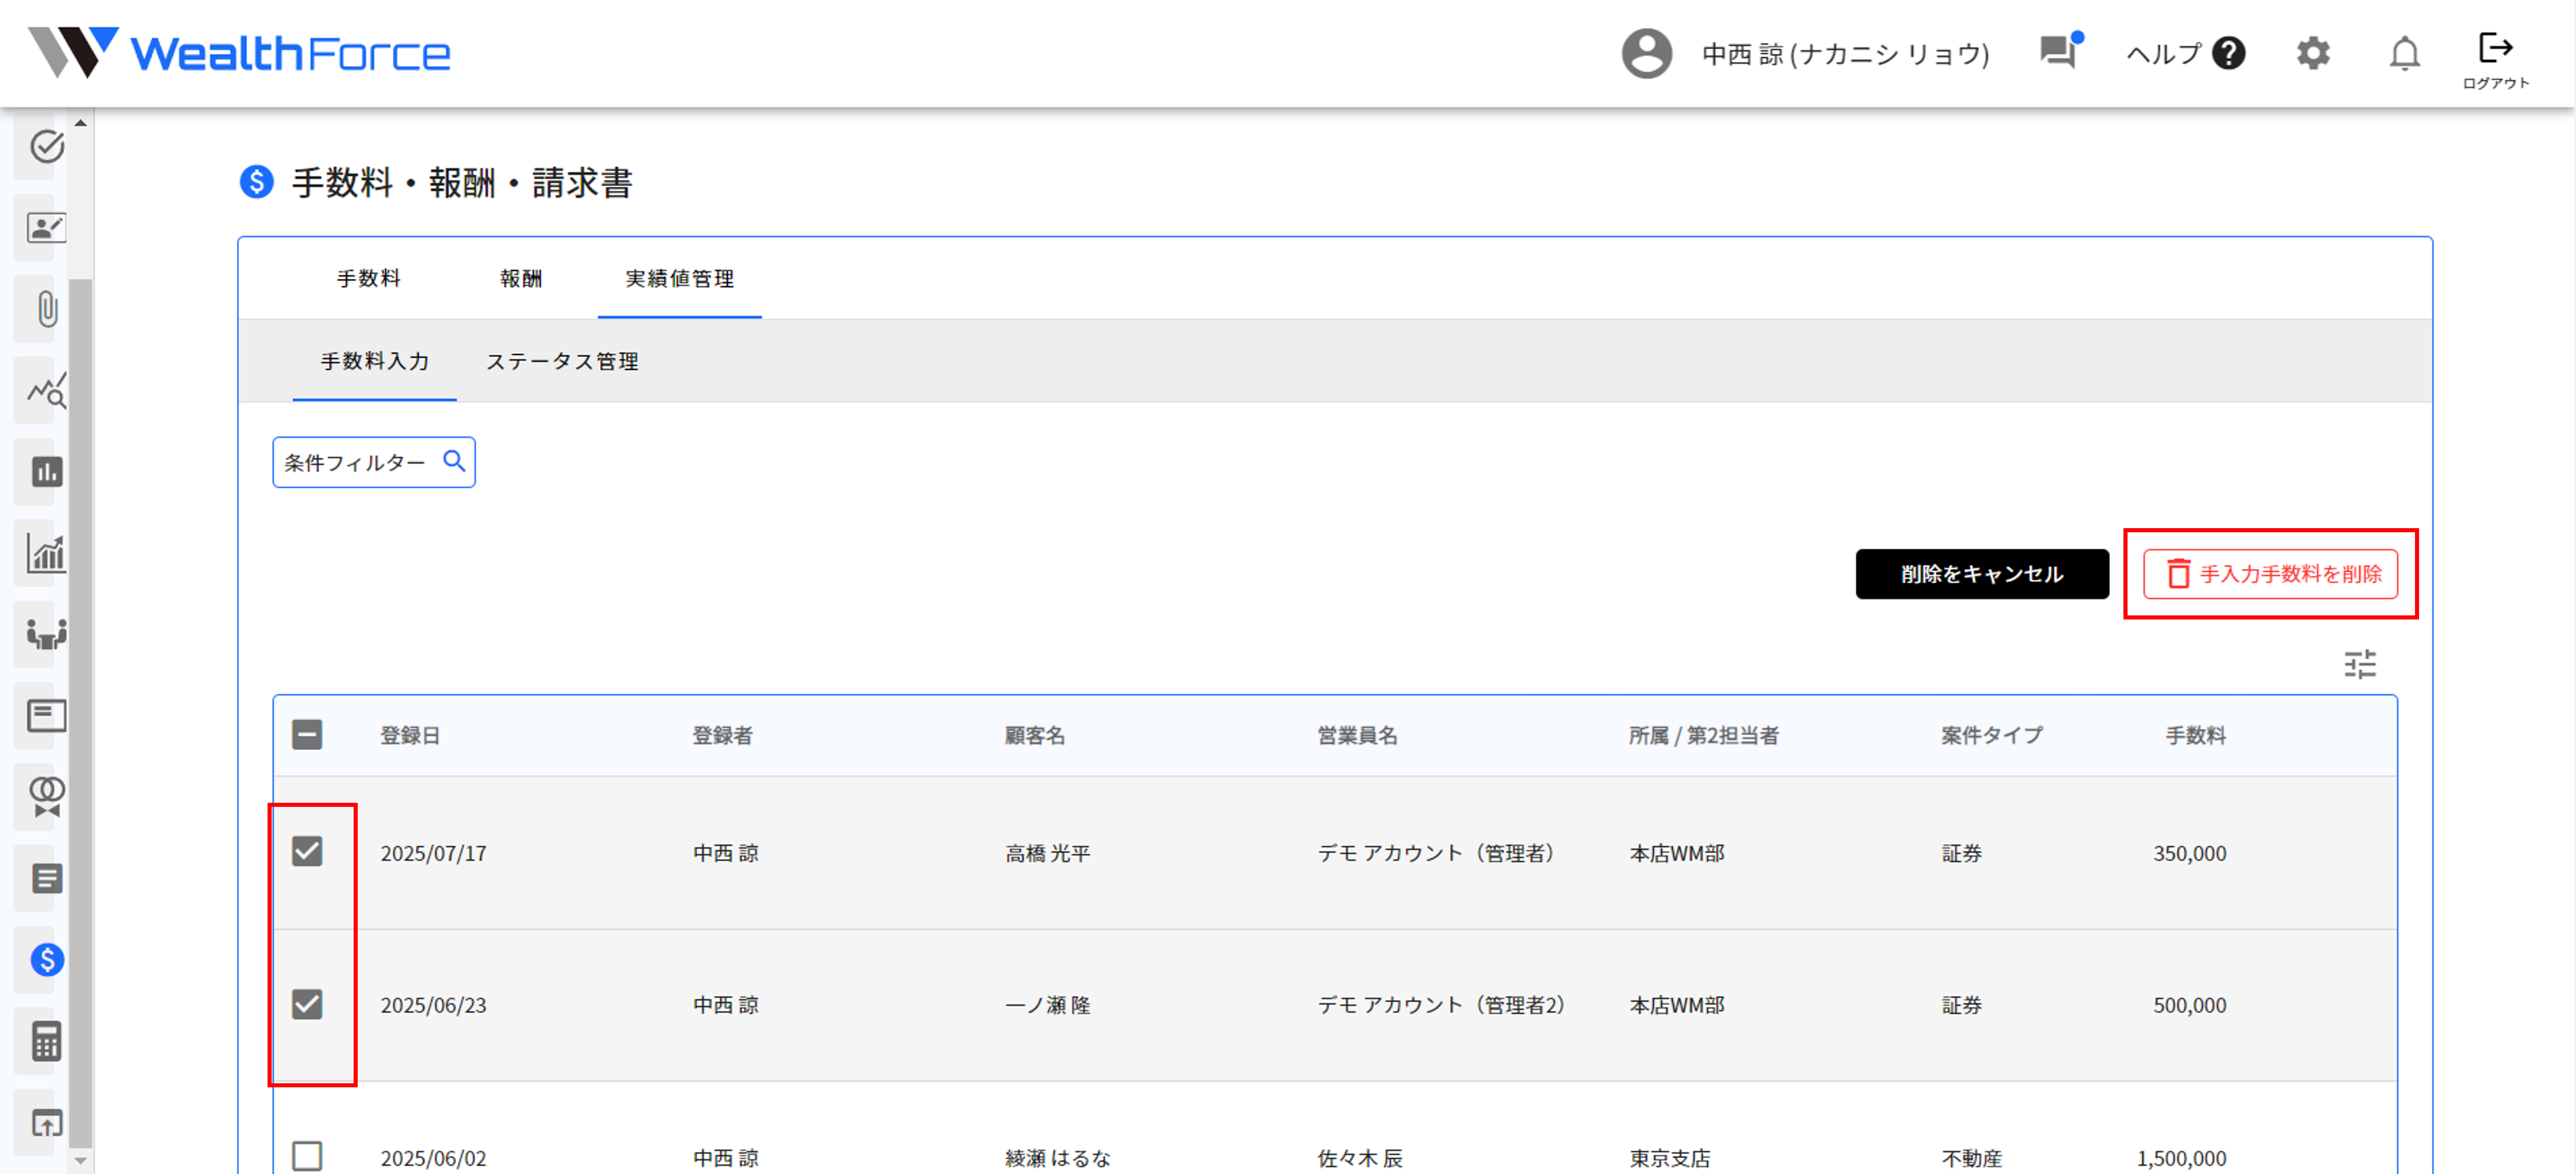
Task: Click customer name 一ノ瀬 隆
Action: tap(1048, 1005)
